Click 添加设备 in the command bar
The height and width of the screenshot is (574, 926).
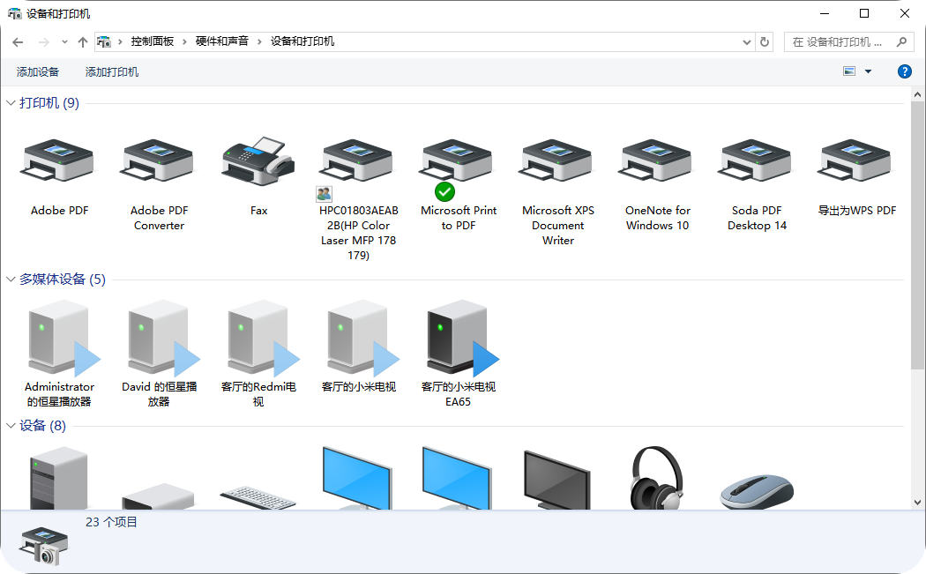click(x=38, y=72)
